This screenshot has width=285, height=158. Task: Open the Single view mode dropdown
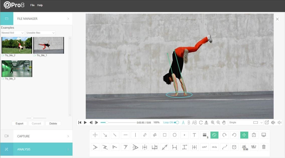[x=245, y=122]
